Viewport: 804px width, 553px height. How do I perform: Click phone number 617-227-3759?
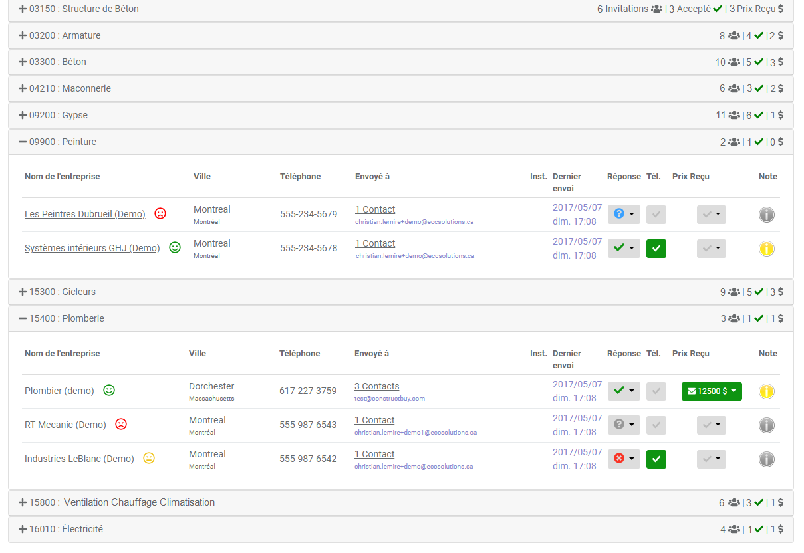tap(308, 391)
